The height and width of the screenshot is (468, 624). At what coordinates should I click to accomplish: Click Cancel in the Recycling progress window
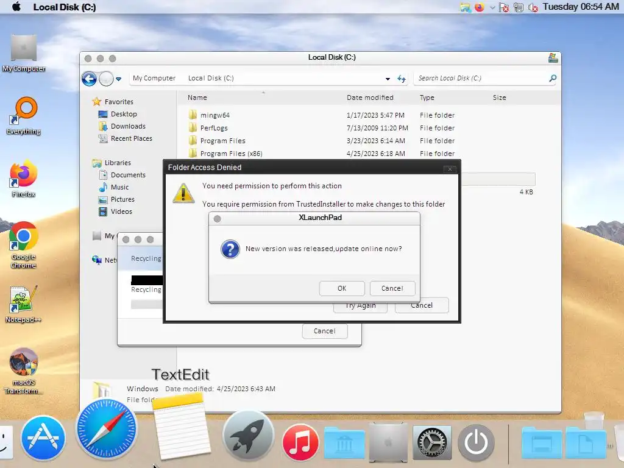coord(324,331)
